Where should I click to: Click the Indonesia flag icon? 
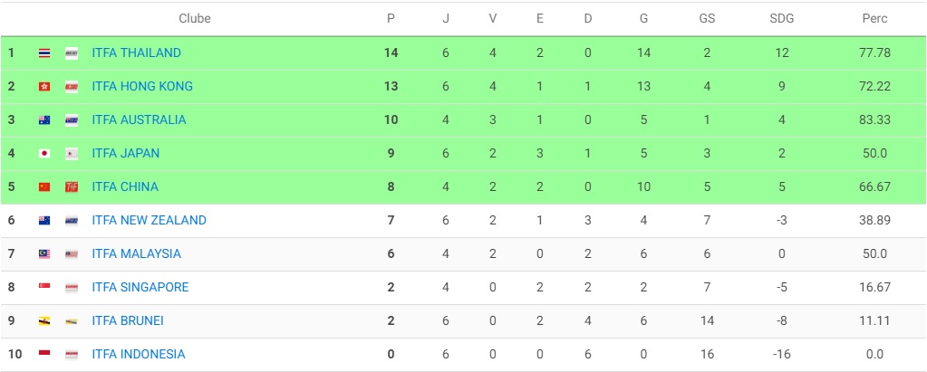[x=44, y=355]
